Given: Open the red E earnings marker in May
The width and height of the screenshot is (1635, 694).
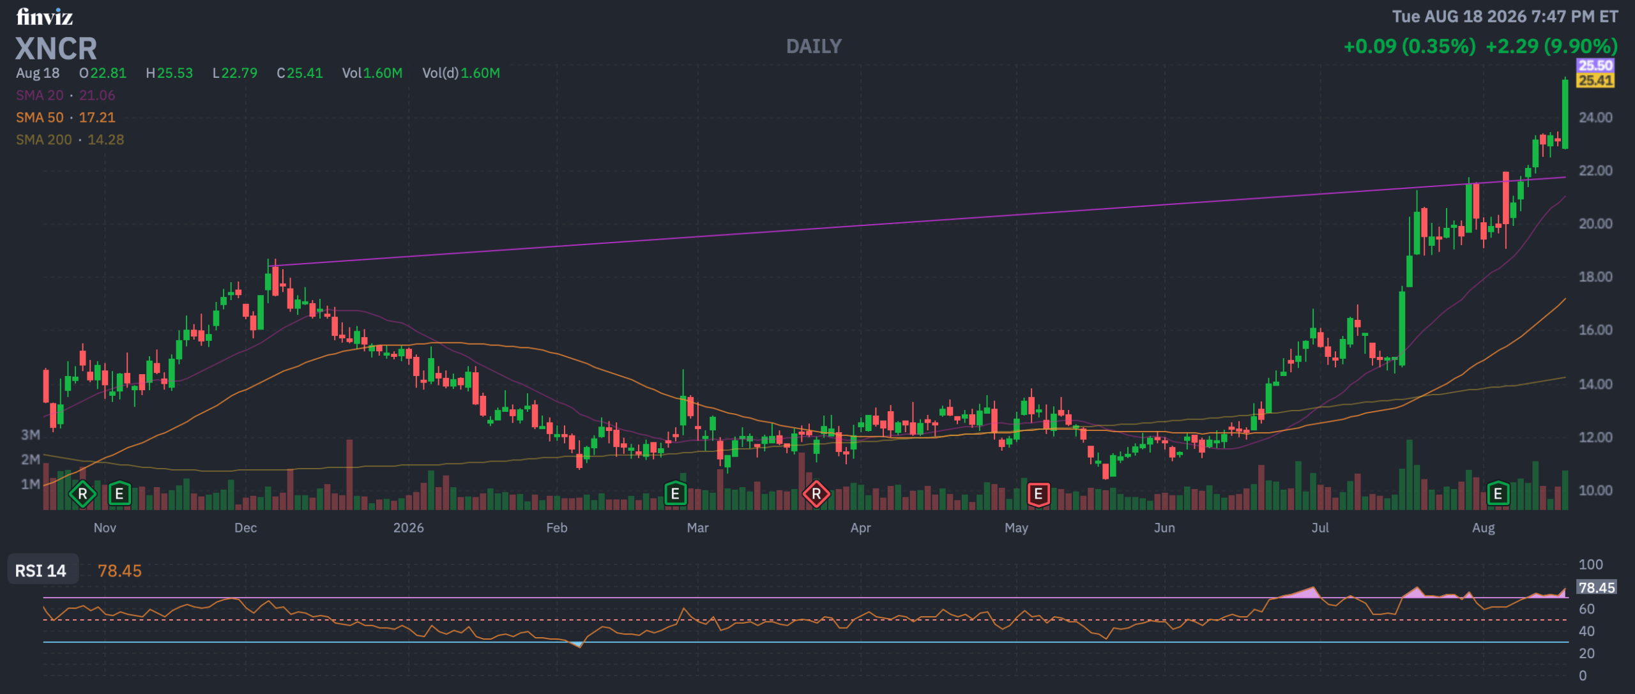Looking at the screenshot, I should (1038, 494).
